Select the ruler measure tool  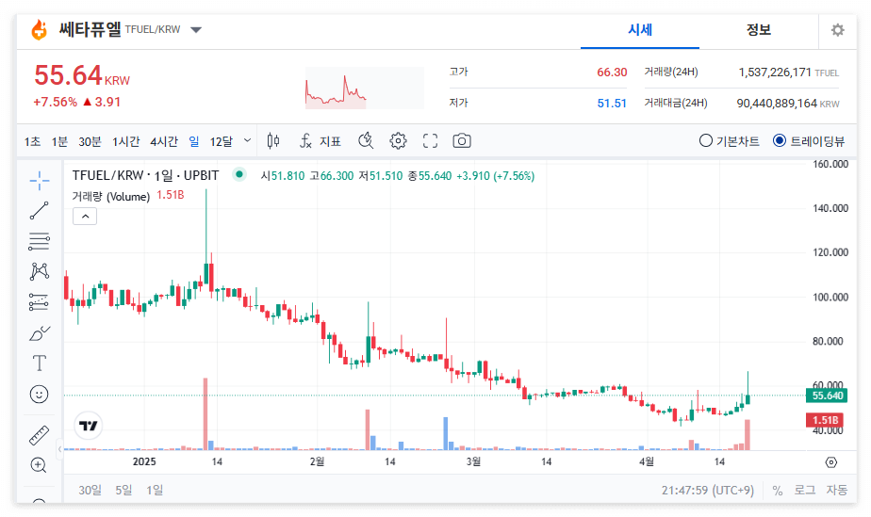pyautogui.click(x=39, y=435)
